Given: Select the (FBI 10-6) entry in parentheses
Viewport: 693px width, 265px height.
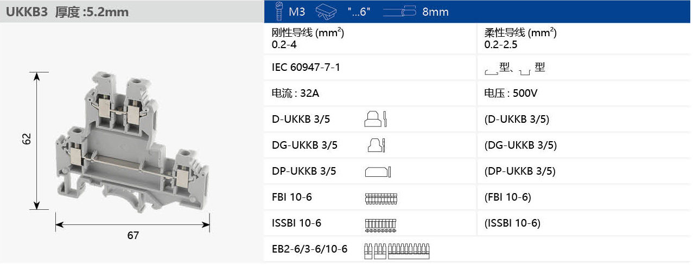Looking at the screenshot, I should coord(507,197).
